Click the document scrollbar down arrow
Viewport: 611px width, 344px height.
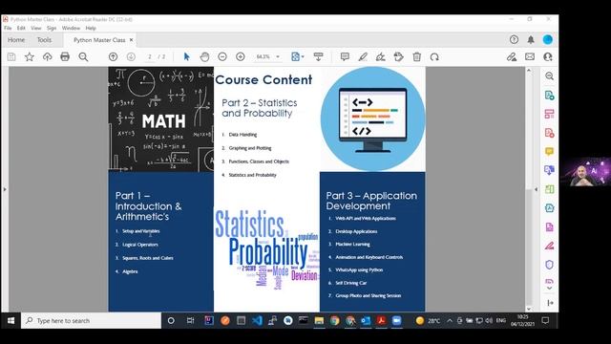[x=529, y=309]
